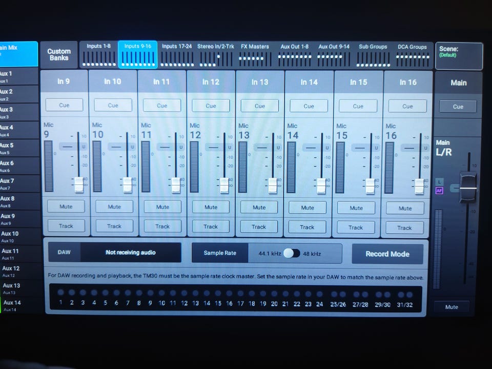Click the L indicator on Main strip
The image size is (492, 369).
point(439,181)
